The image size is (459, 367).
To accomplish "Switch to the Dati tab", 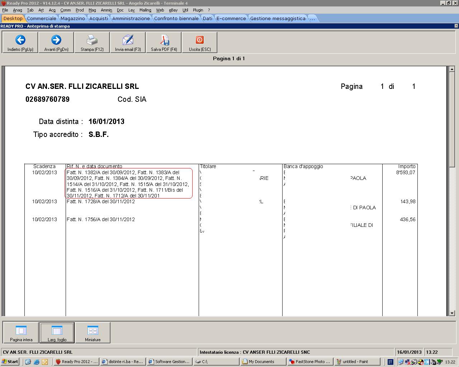I will 208,18.
